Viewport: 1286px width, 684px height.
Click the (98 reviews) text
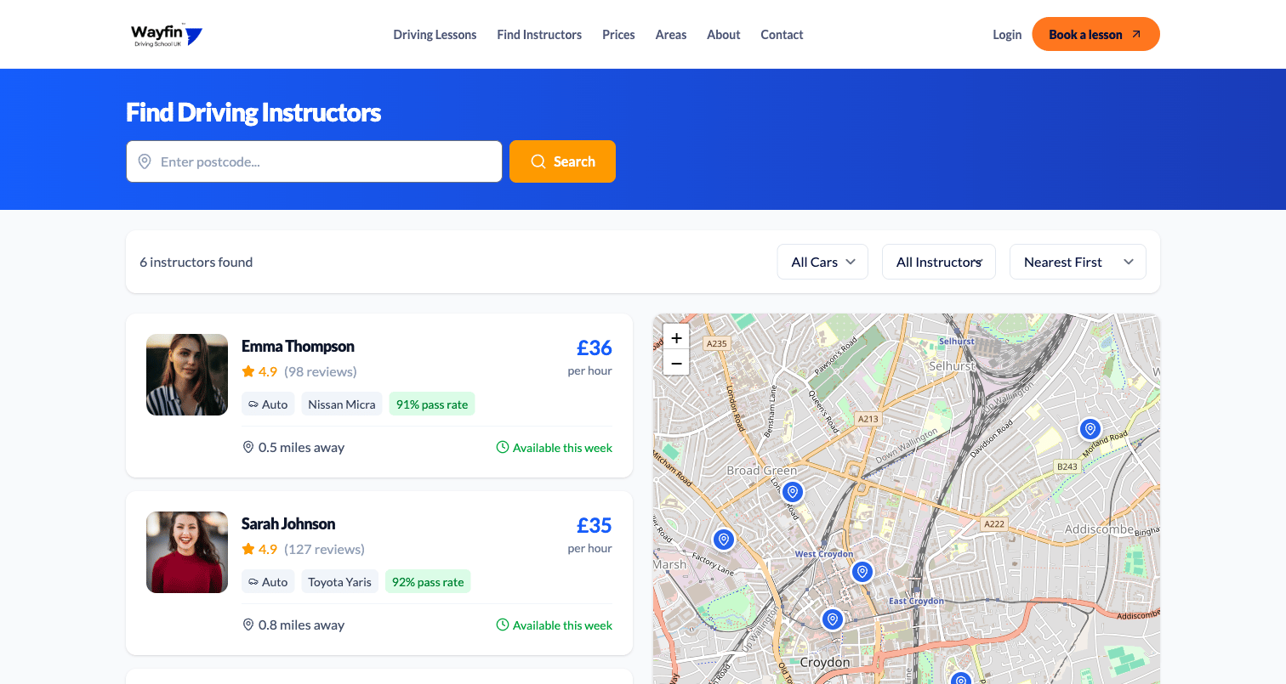(321, 371)
